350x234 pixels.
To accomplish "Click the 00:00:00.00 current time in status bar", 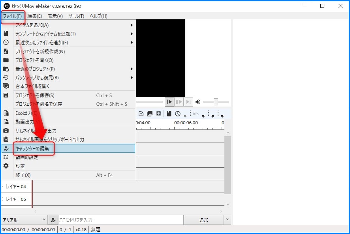I will click(13, 230).
